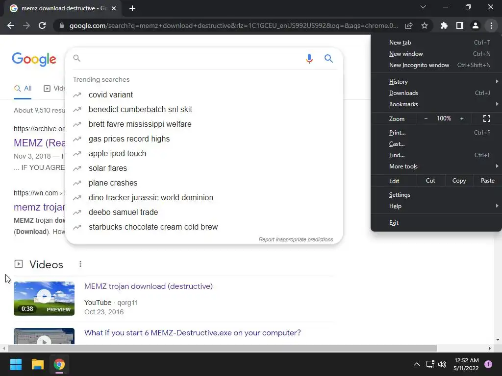This screenshot has height=376, width=502.
Task: Click the Google logo
Action: (34, 59)
